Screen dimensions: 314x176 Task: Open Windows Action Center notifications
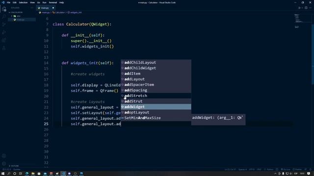pyautogui.click(x=309, y=174)
